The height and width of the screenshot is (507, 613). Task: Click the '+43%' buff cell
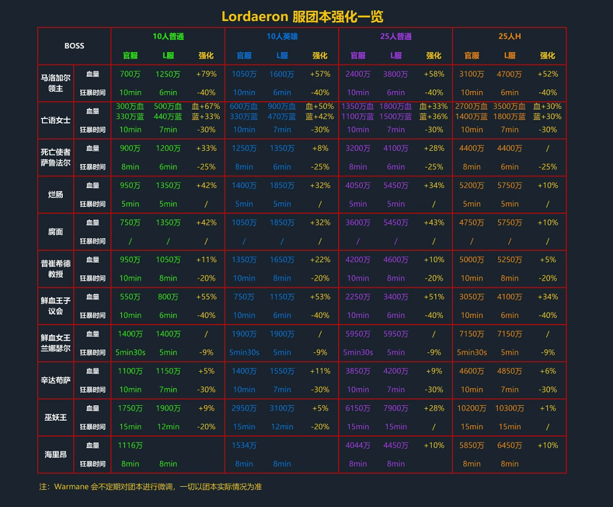tap(433, 223)
